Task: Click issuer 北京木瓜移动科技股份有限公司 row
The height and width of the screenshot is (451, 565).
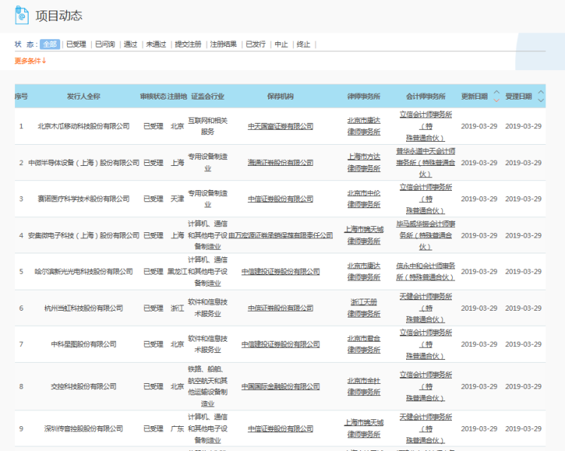Action: (84, 126)
